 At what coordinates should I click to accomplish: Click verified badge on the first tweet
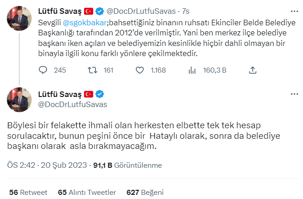click(100, 10)
